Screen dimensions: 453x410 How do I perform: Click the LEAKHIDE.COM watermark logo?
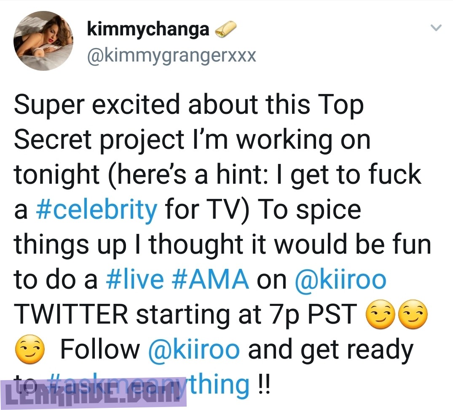coord(94,394)
